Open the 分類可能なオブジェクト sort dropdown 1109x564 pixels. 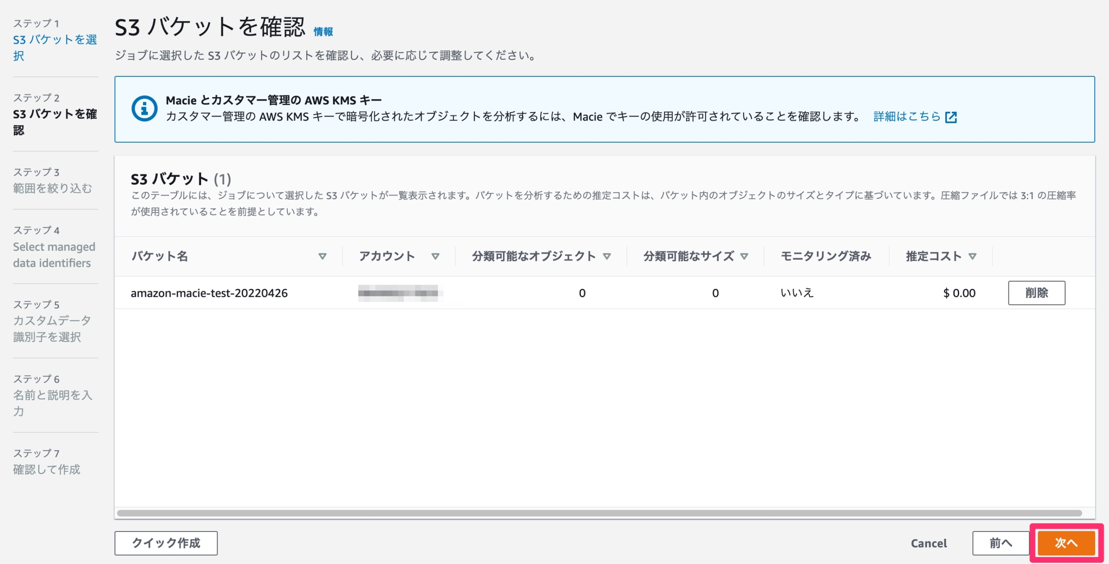pyautogui.click(x=607, y=256)
